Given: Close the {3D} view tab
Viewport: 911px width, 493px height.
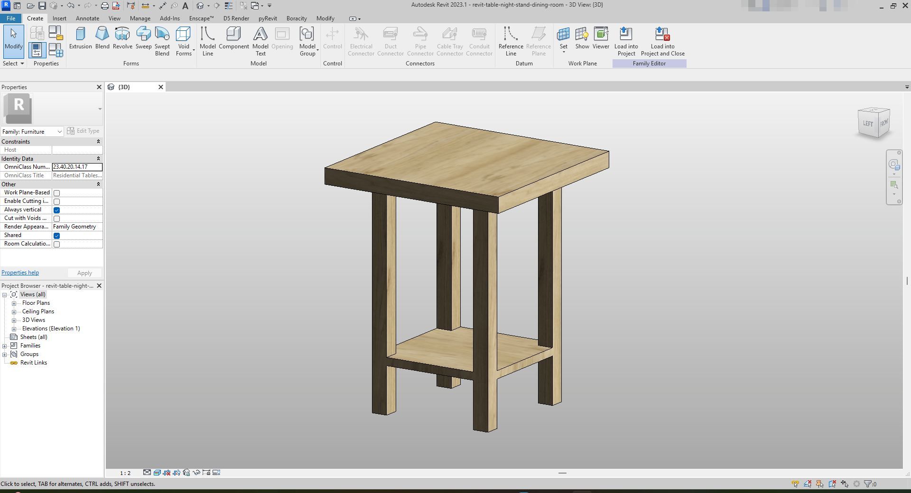Looking at the screenshot, I should (161, 87).
